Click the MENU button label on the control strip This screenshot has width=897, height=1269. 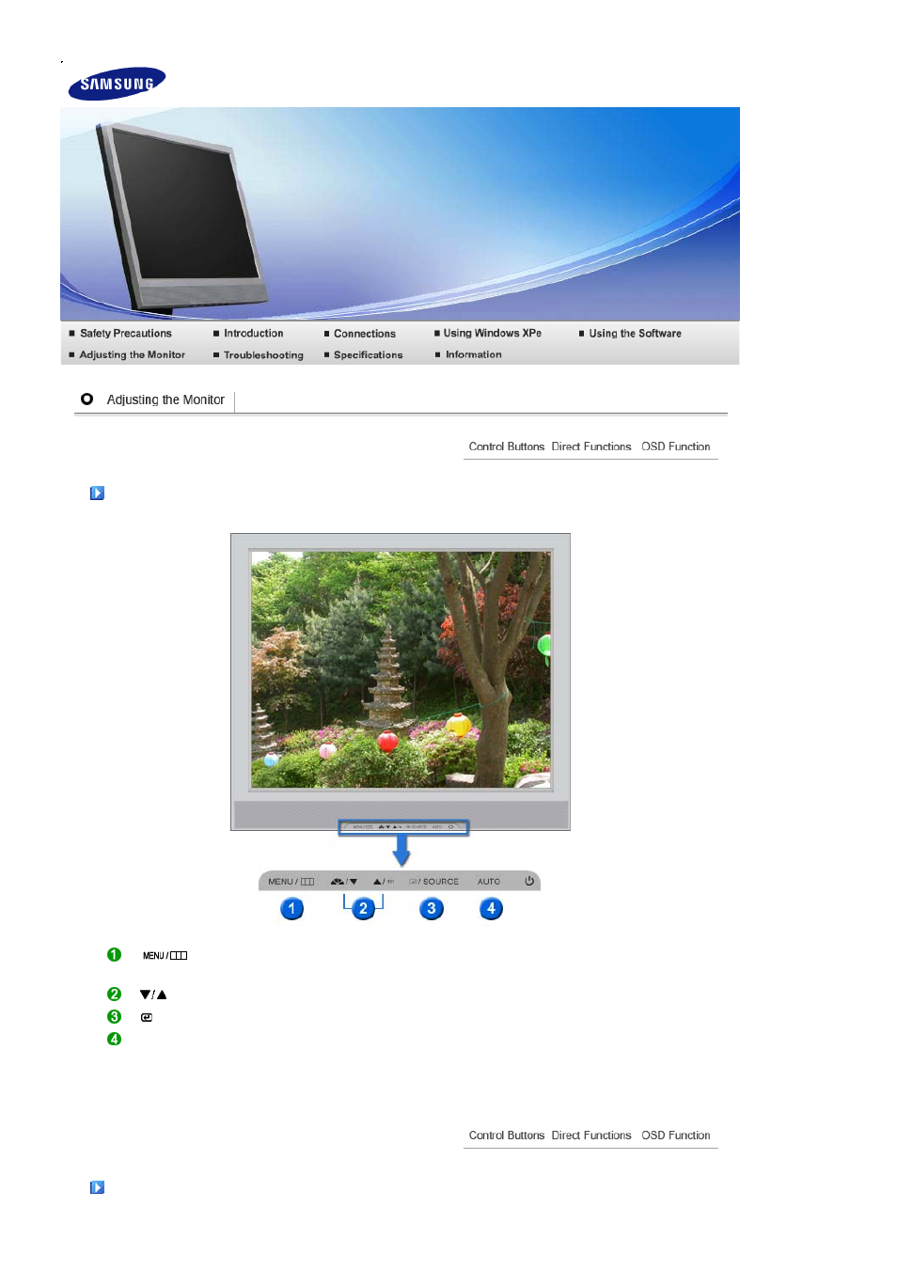pyautogui.click(x=291, y=882)
